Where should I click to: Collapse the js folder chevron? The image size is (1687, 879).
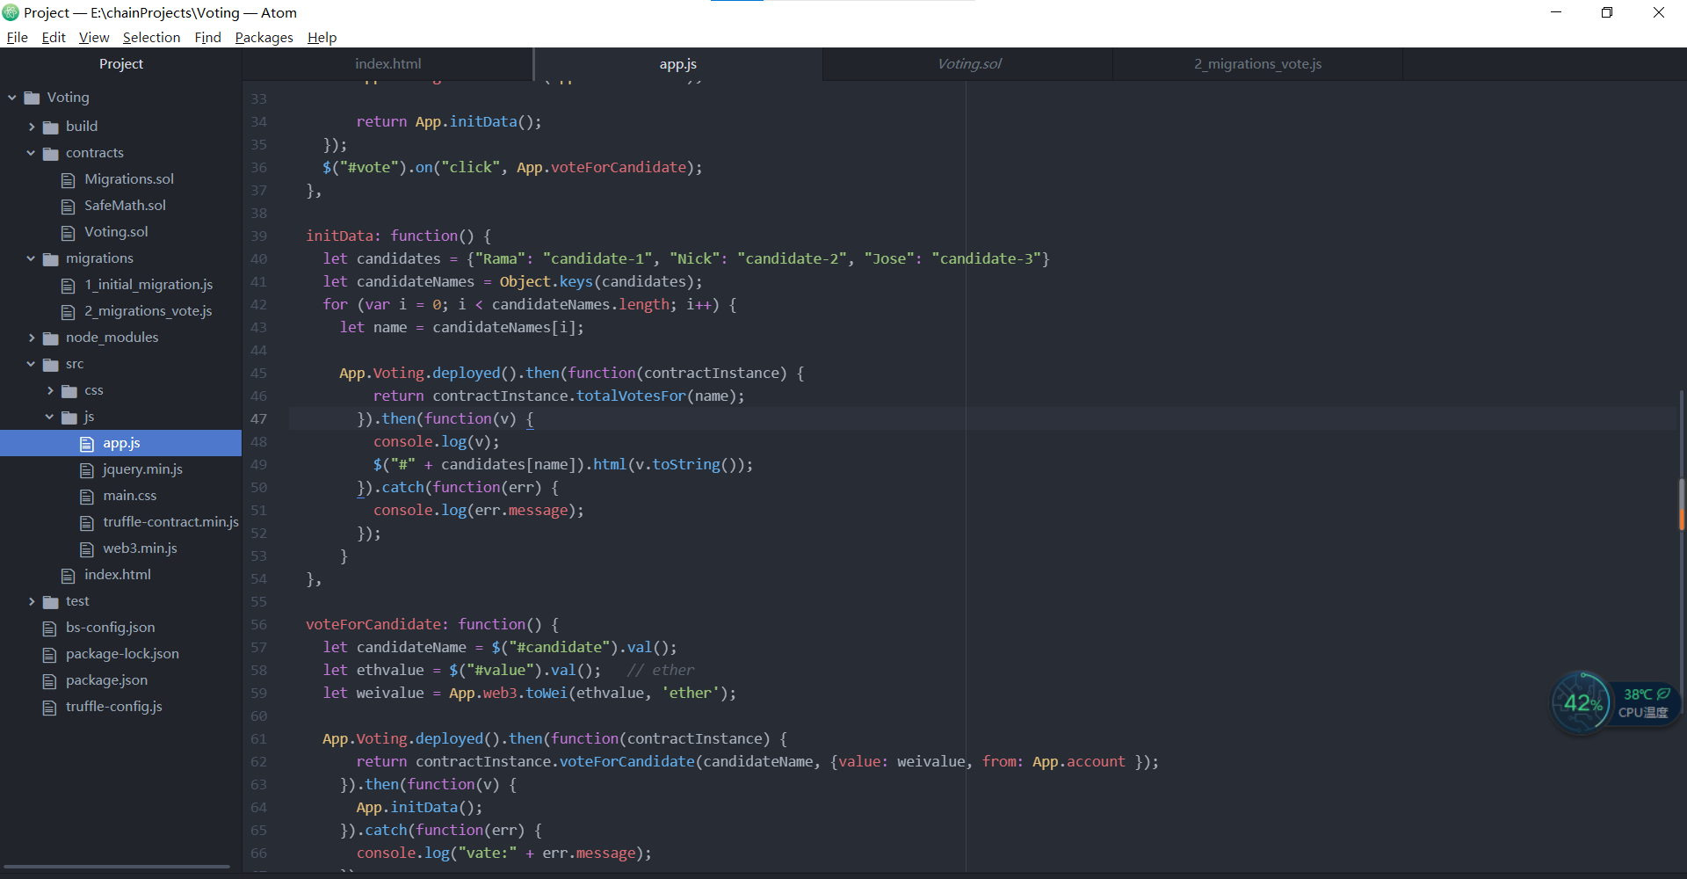point(50,417)
